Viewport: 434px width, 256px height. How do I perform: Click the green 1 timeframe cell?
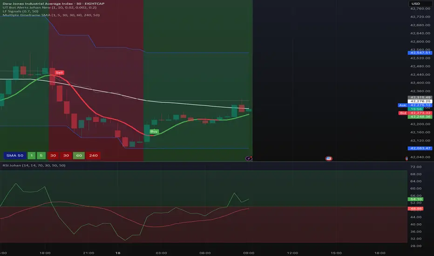coord(32,155)
